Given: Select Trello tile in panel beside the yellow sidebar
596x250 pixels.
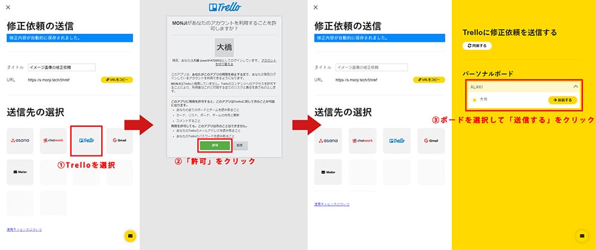Looking at the screenshot, I should tap(397, 140).
